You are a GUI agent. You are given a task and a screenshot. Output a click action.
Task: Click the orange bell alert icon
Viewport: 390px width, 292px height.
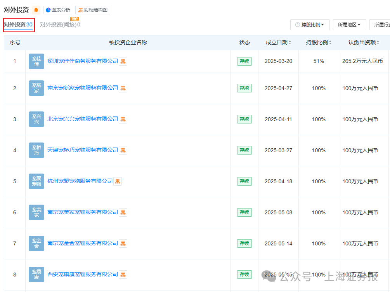click(x=36, y=10)
